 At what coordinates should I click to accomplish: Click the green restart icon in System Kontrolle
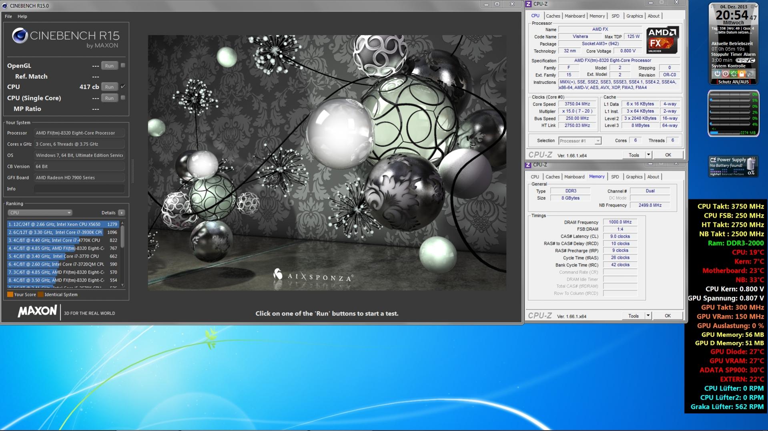point(734,74)
